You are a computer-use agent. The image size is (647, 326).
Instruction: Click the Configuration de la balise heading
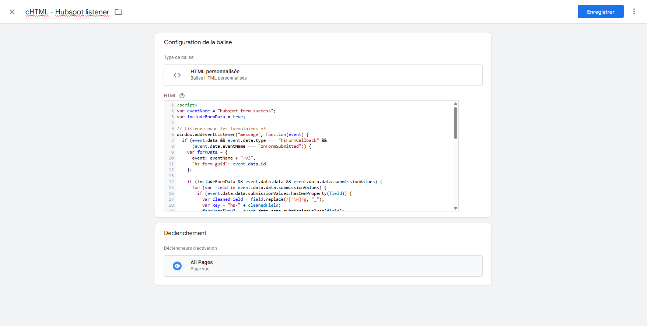pyautogui.click(x=198, y=42)
